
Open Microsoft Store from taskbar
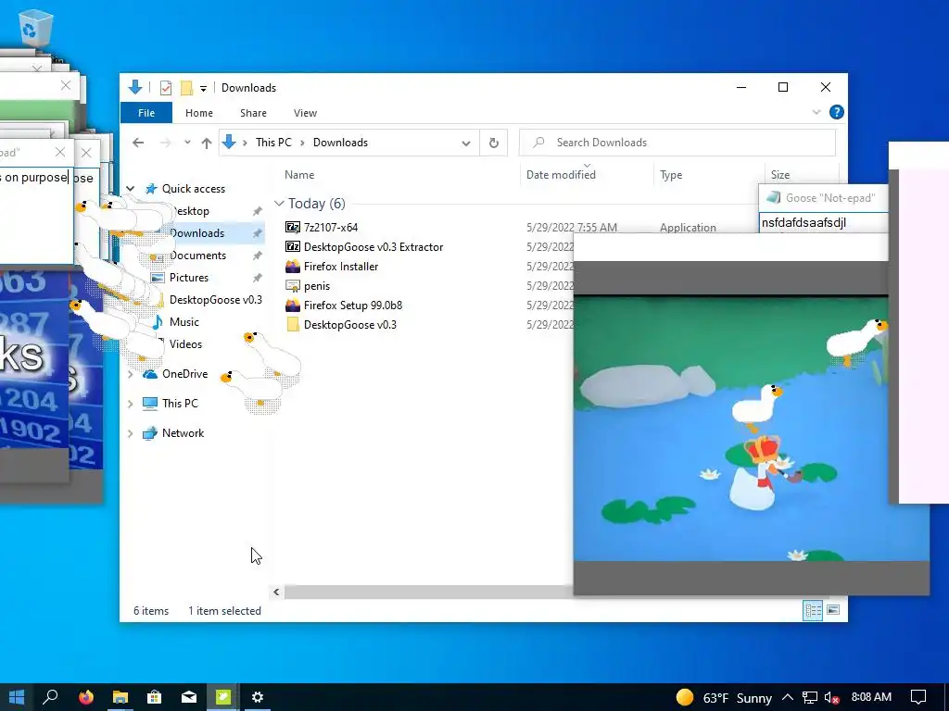155,697
